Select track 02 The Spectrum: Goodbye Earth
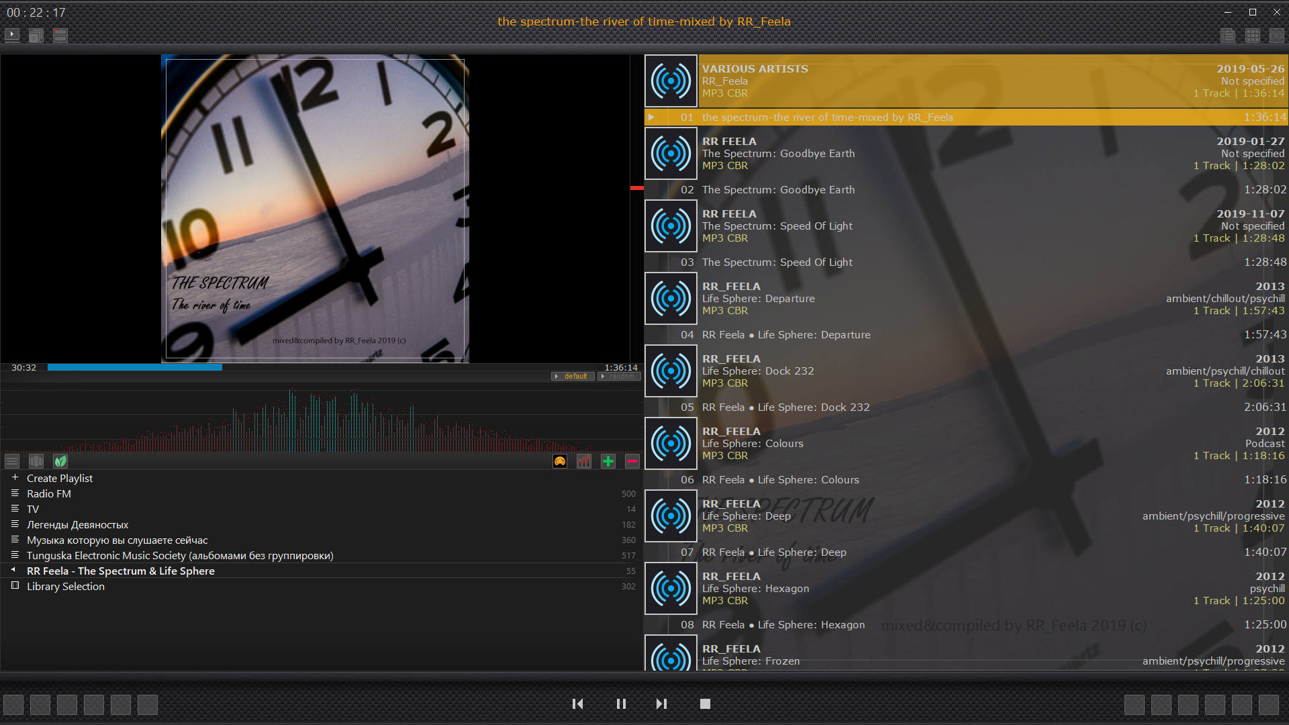The height and width of the screenshot is (725, 1289). (779, 190)
